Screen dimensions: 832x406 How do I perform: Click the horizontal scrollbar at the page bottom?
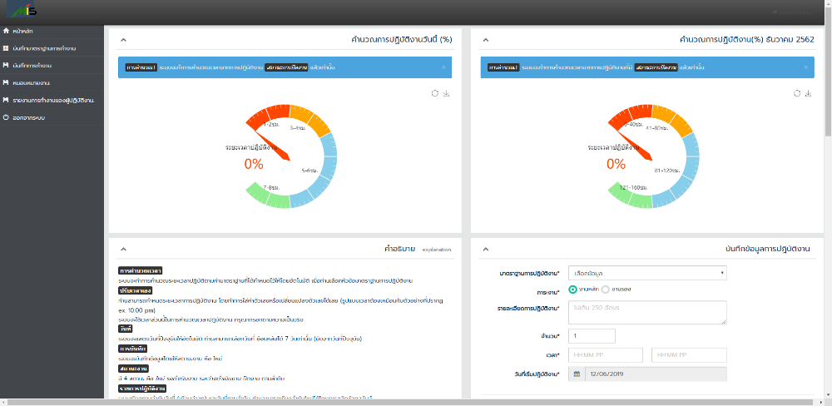(412, 403)
